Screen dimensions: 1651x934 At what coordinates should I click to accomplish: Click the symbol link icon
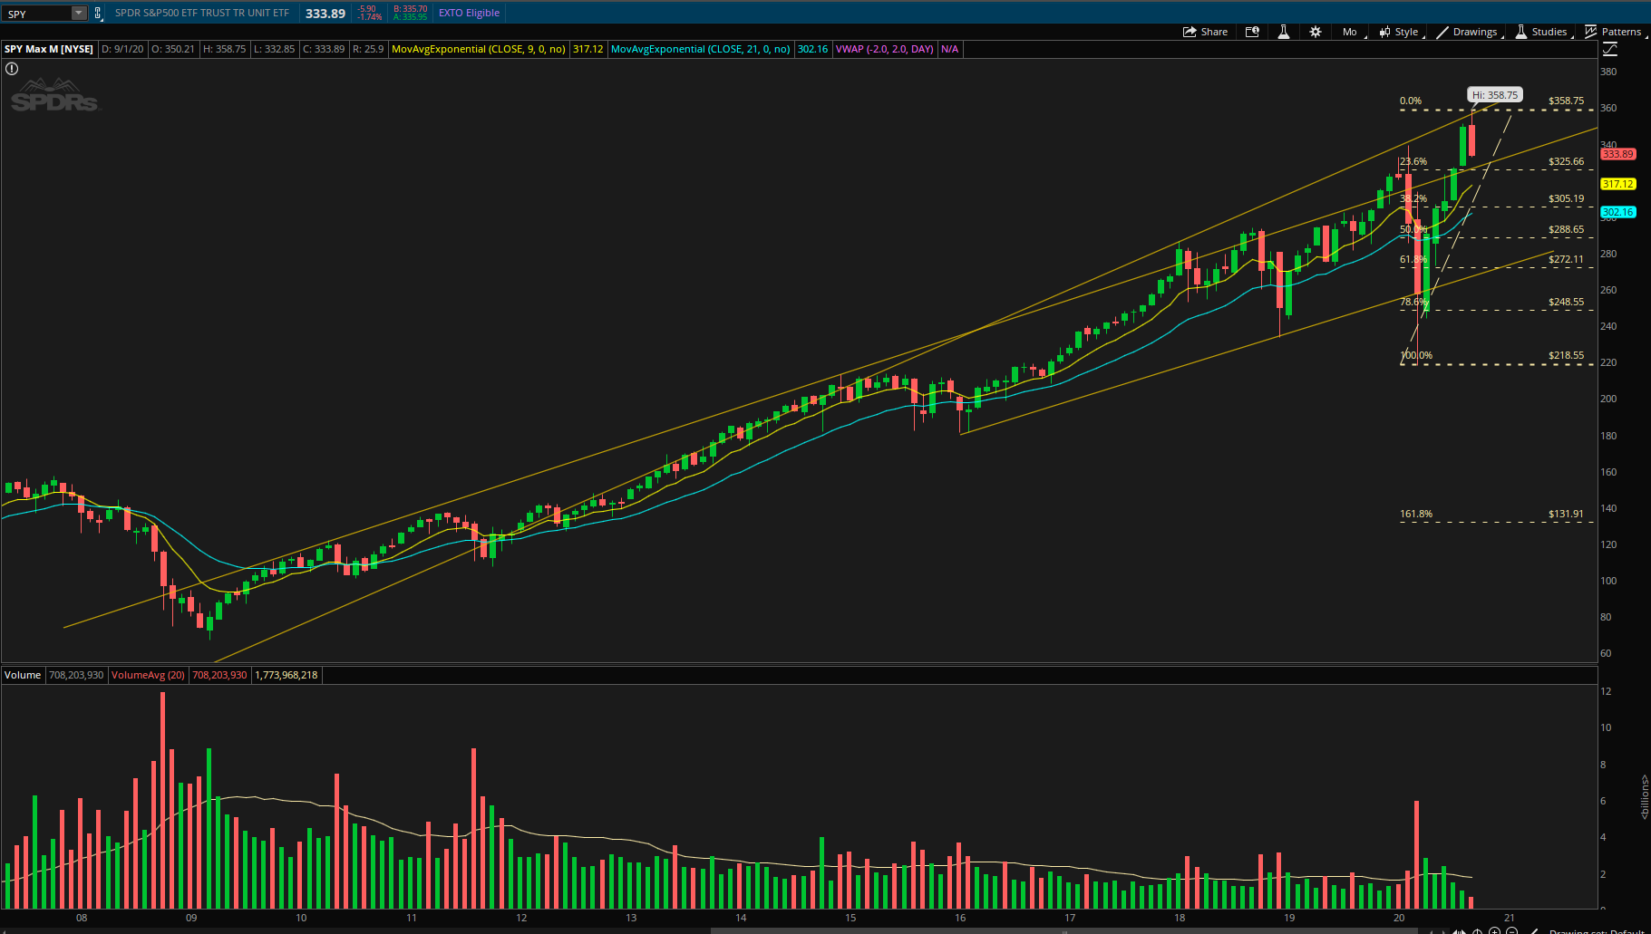(x=98, y=14)
